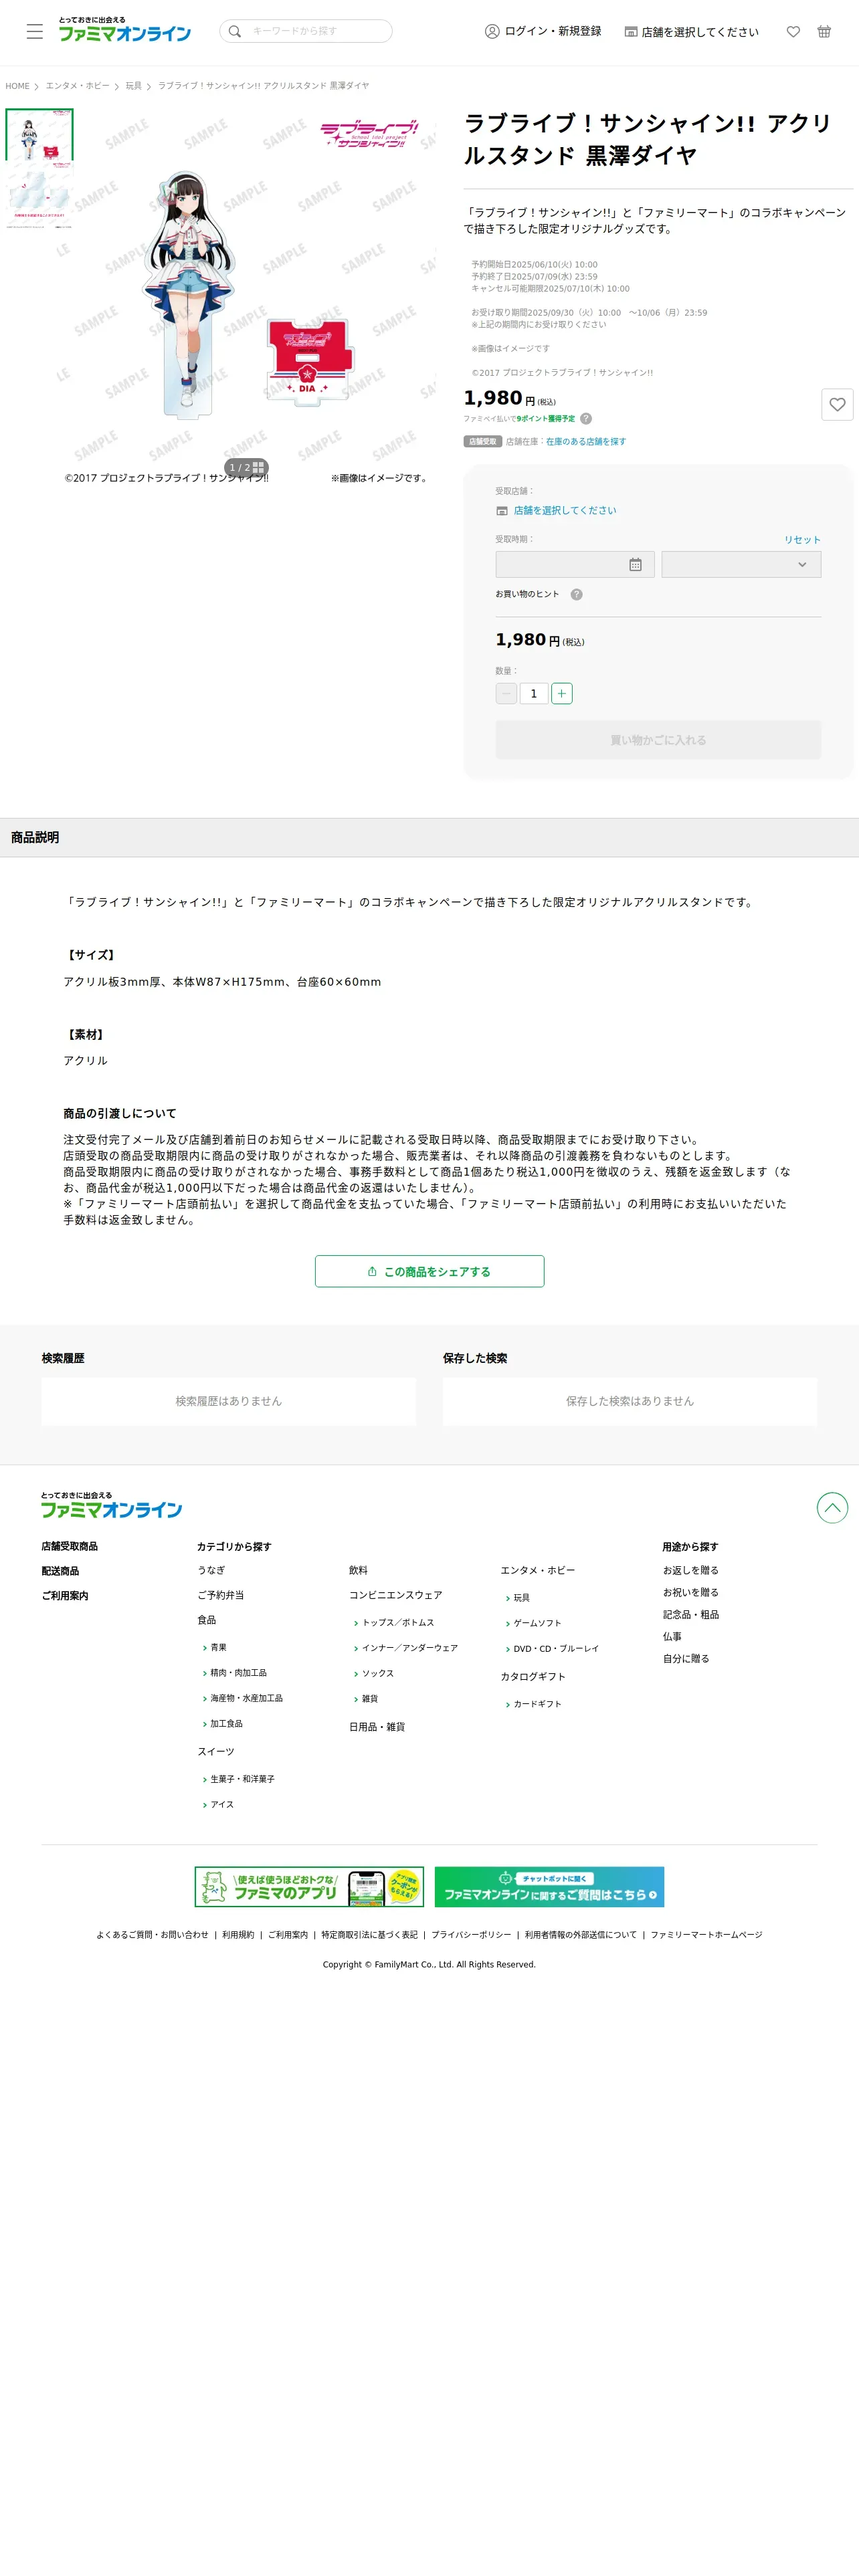Expand pickup time dropdown

[741, 564]
